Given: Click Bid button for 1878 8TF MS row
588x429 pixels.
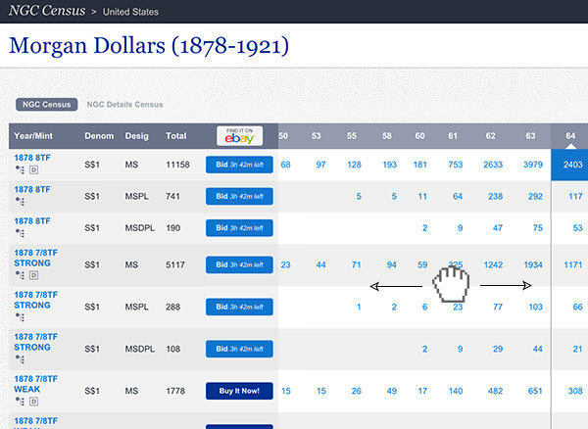Looking at the screenshot, I should click(239, 164).
